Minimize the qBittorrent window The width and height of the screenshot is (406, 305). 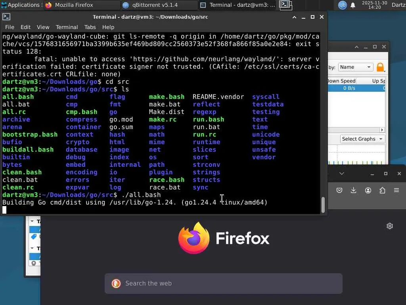point(366,47)
